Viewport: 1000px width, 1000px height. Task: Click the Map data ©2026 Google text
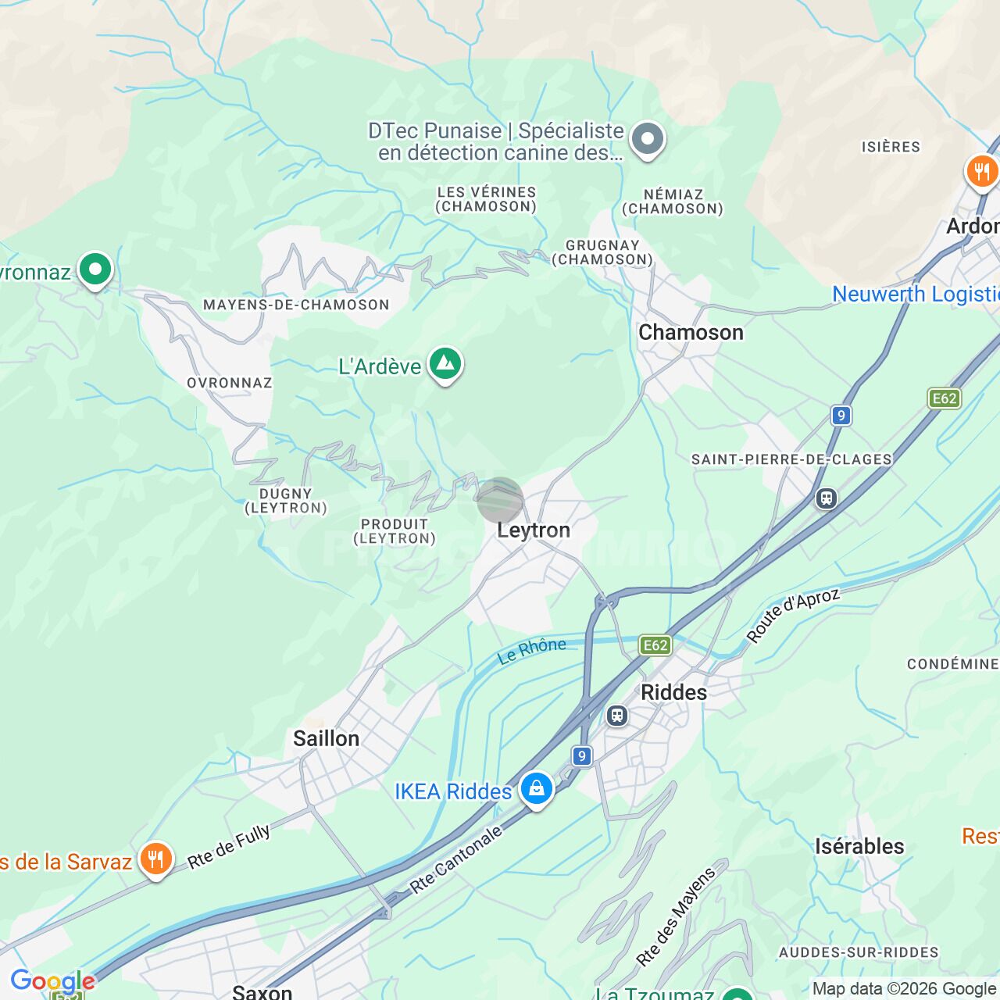pyautogui.click(x=904, y=989)
